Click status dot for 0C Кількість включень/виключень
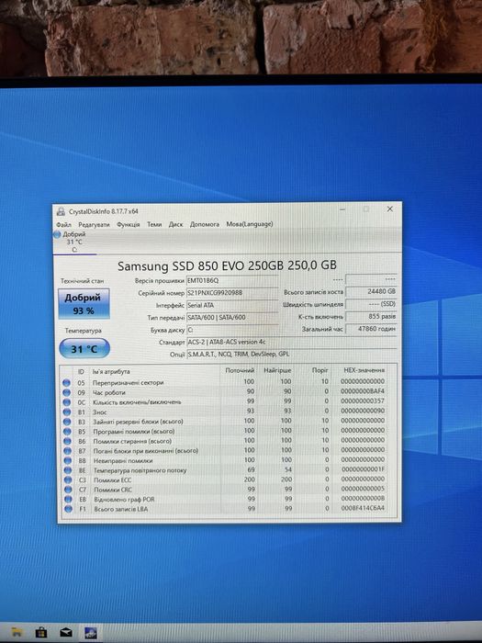482x643 pixels. pyautogui.click(x=66, y=402)
